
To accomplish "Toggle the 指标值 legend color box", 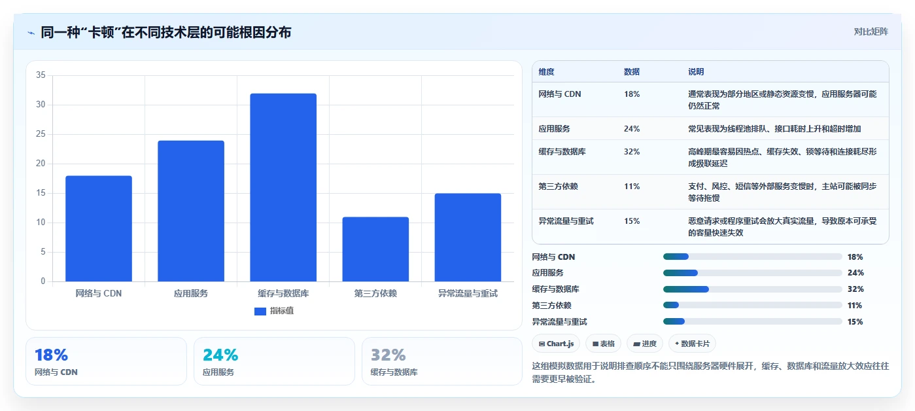I will [x=260, y=311].
